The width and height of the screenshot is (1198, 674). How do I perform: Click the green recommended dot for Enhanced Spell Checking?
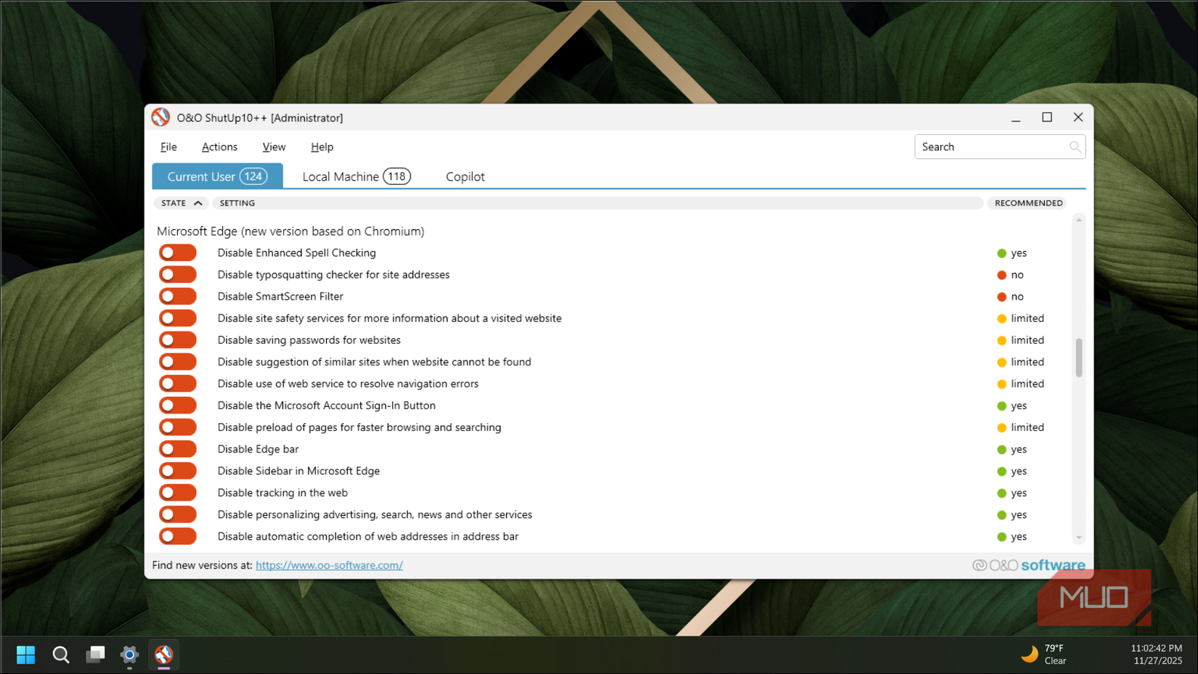coord(1002,253)
